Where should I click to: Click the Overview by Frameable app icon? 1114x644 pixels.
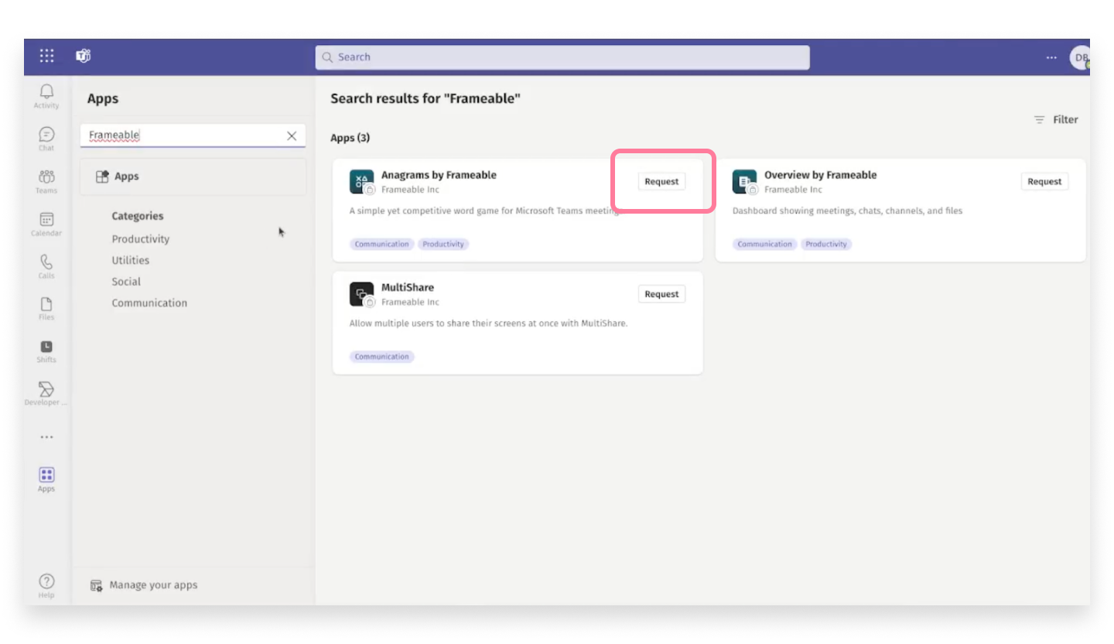coord(744,182)
